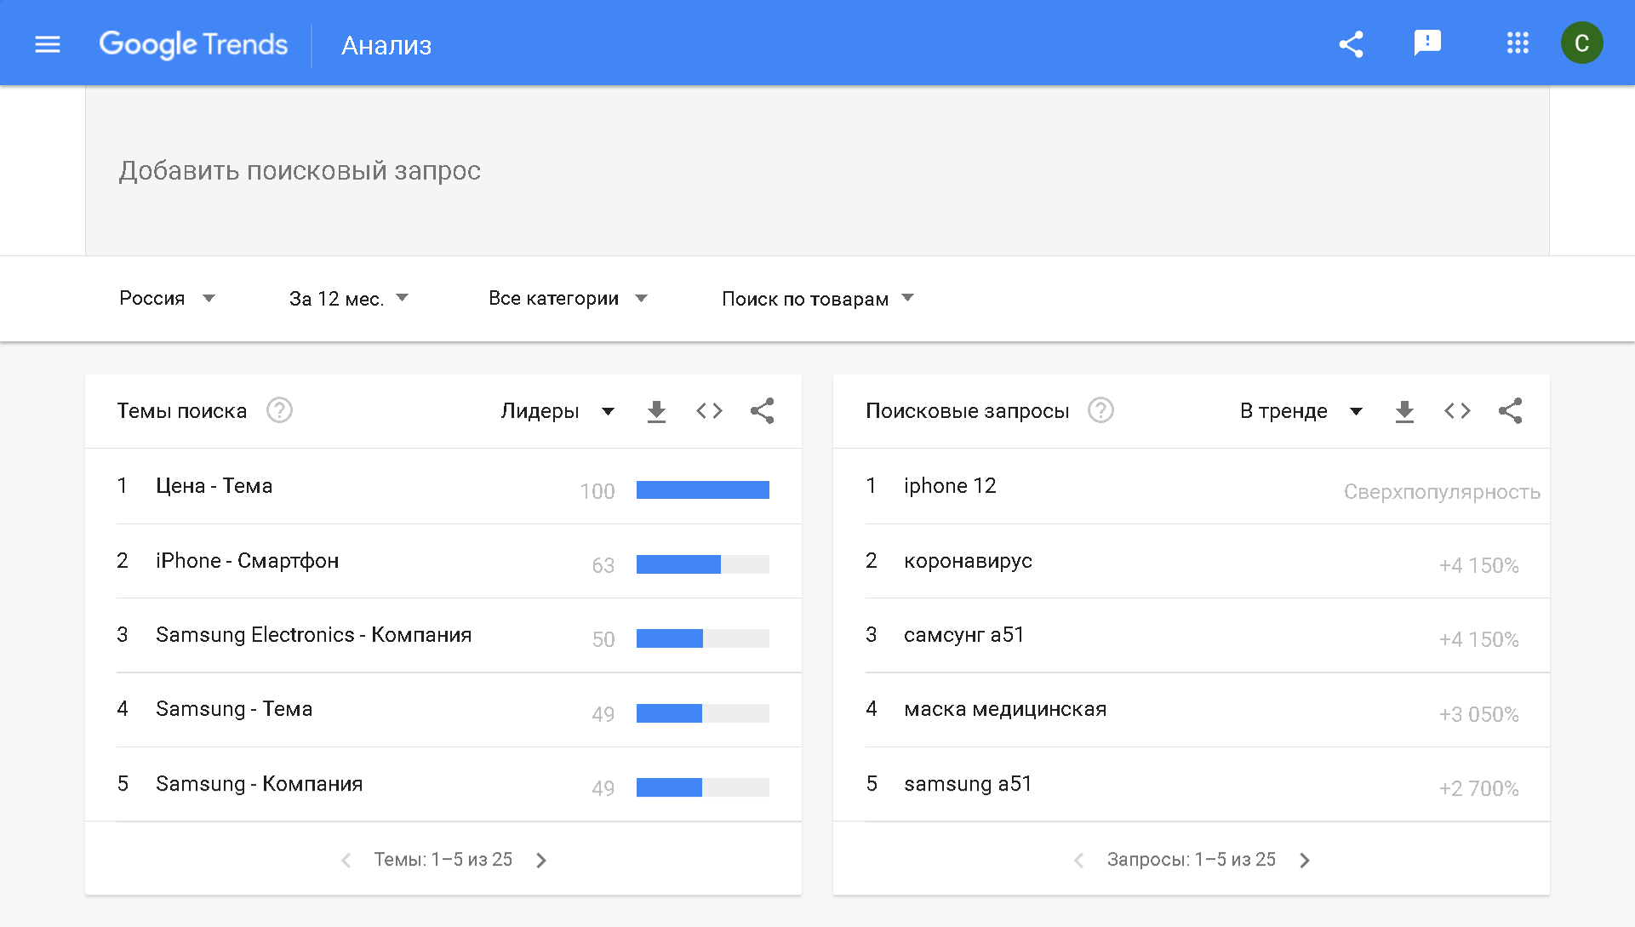Go to next page of queries
Viewport: 1635px width, 927px height.
coord(1305,861)
